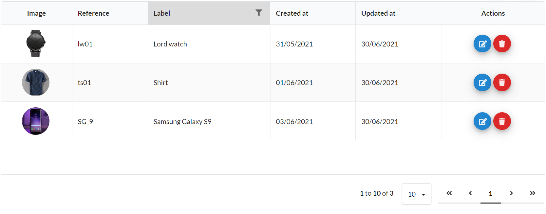Delete the Samsung Galaxy S9 entry

[502, 121]
